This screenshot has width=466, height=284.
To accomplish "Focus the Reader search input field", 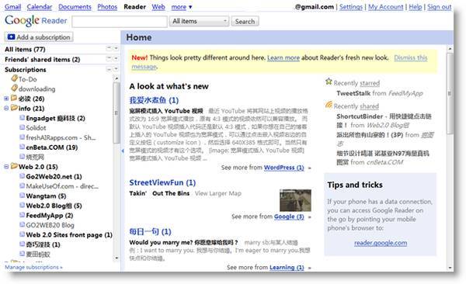I will click(120, 22).
